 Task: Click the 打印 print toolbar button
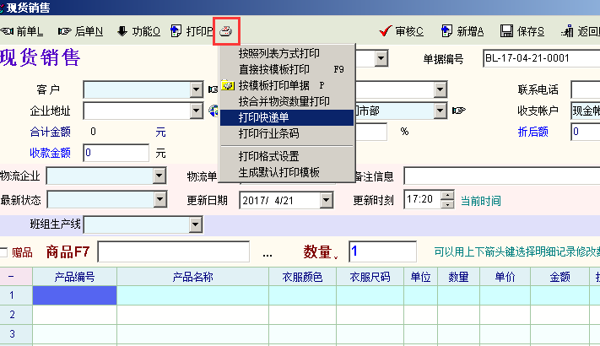192,31
